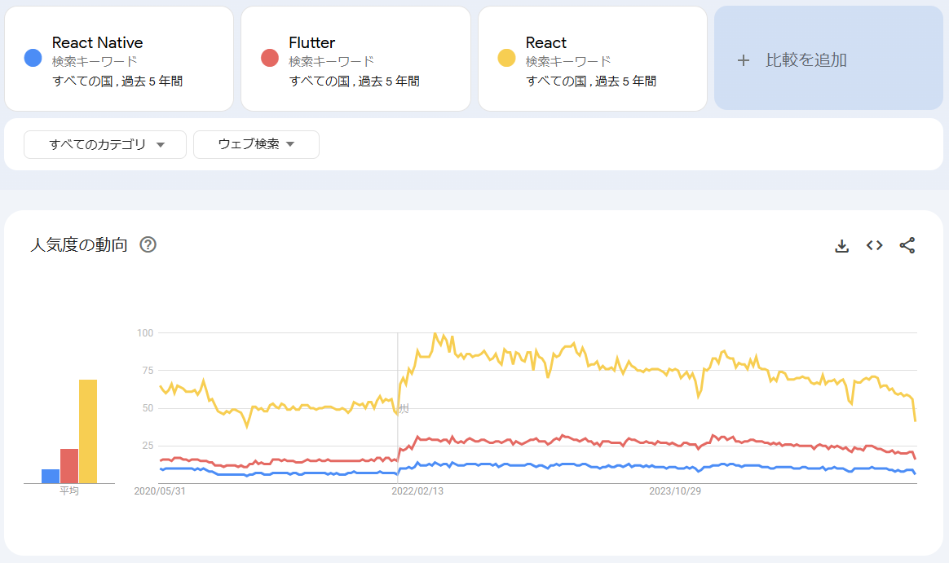This screenshot has width=949, height=563.
Task: Open the ウェブ検索 dropdown
Action: click(256, 144)
